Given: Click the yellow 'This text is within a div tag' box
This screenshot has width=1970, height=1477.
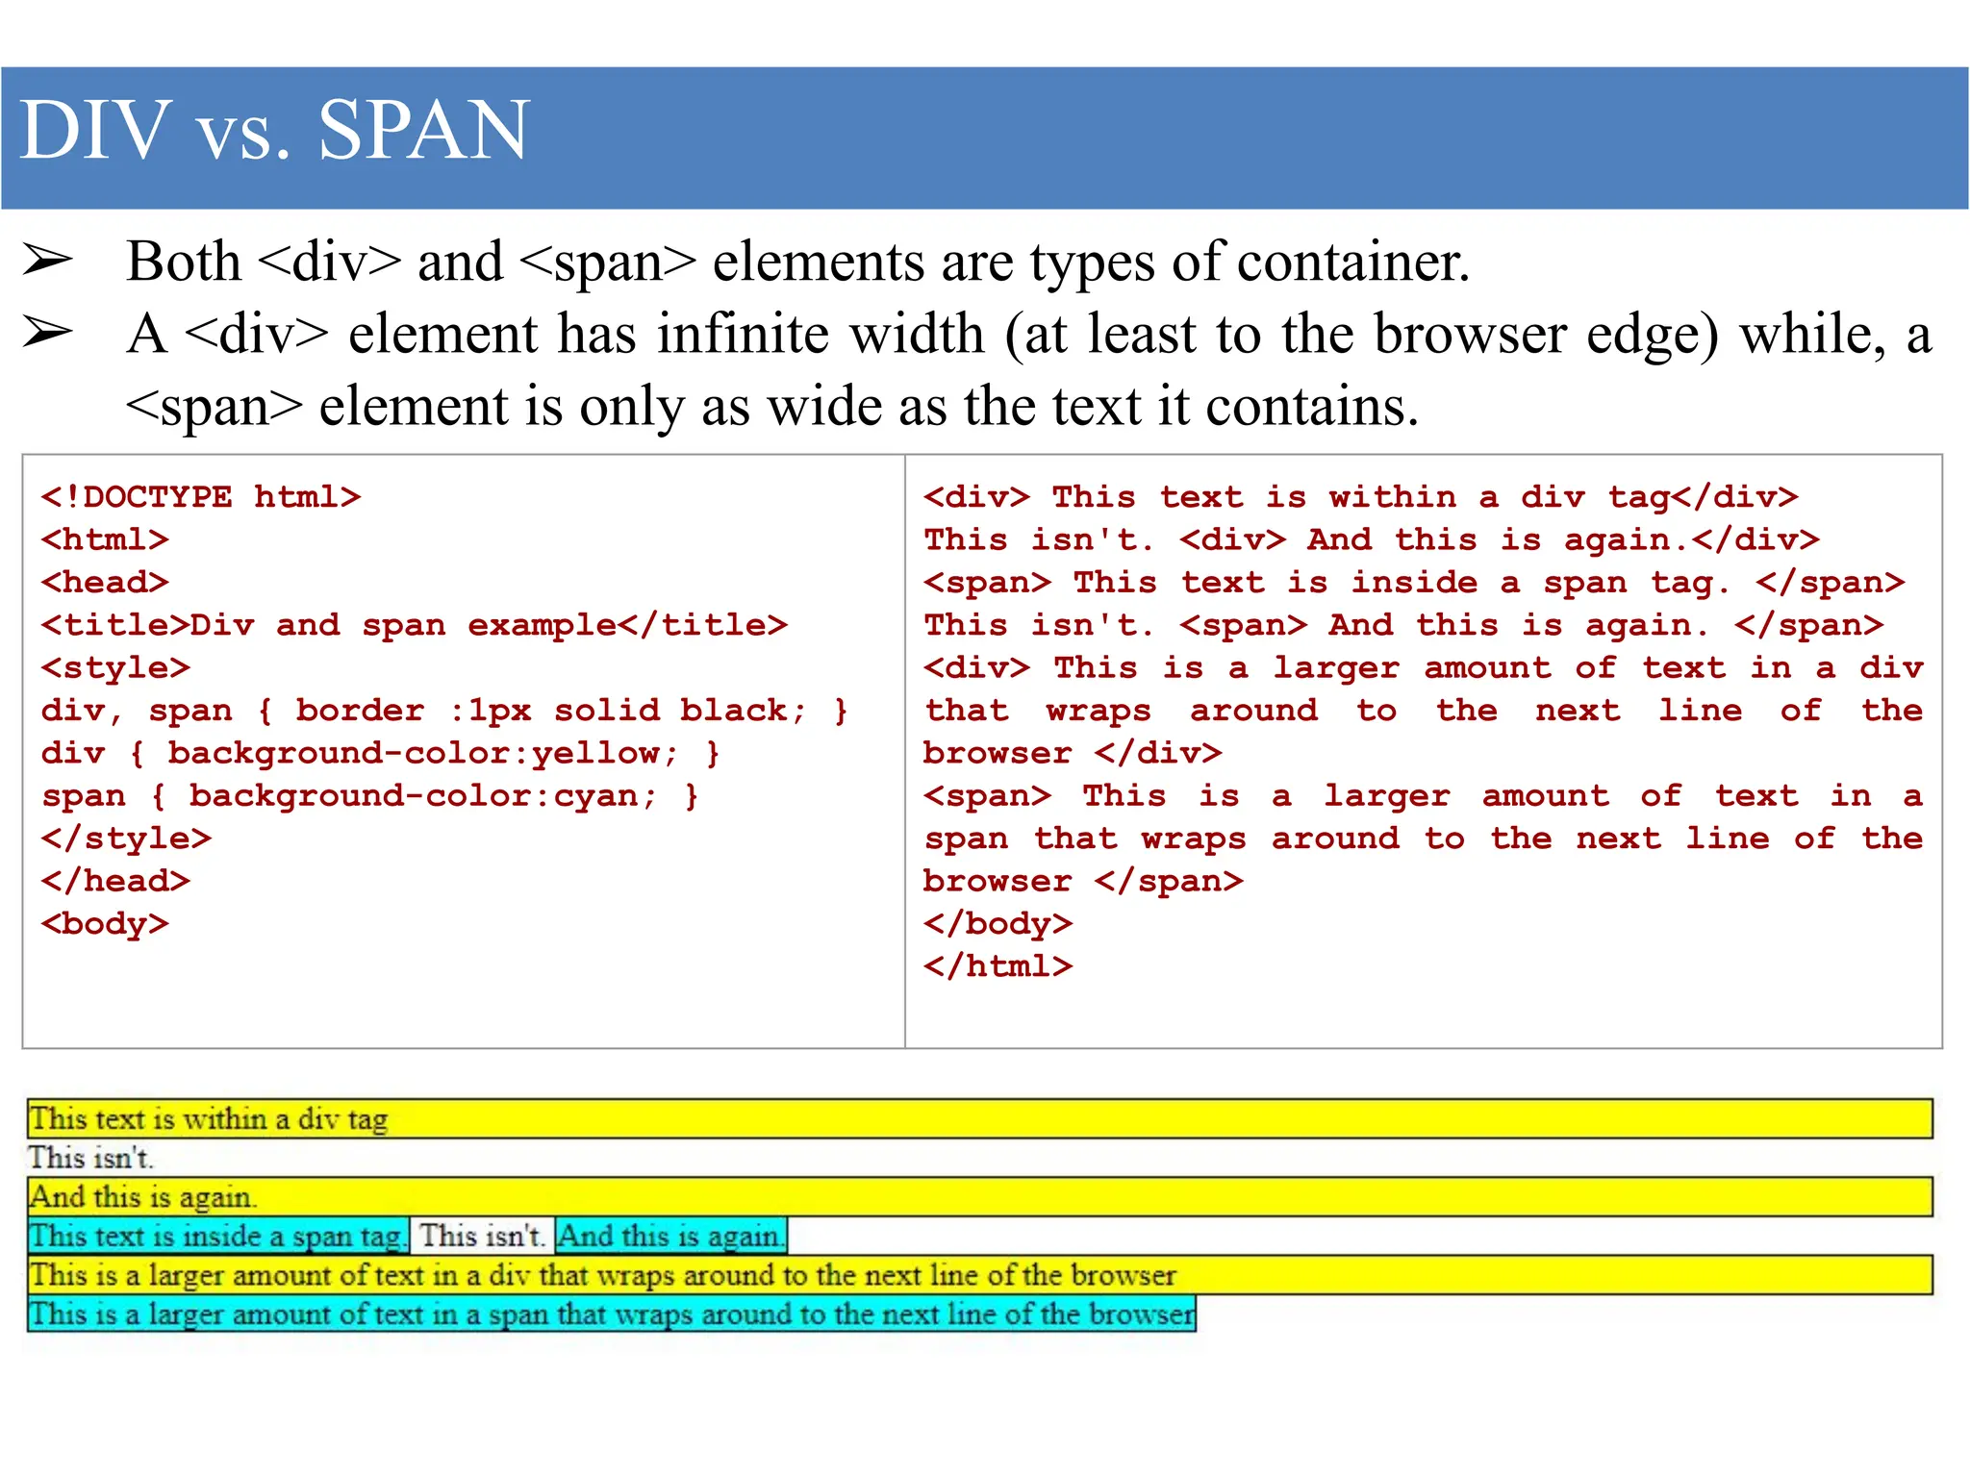Looking at the screenshot, I should pos(980,1118).
